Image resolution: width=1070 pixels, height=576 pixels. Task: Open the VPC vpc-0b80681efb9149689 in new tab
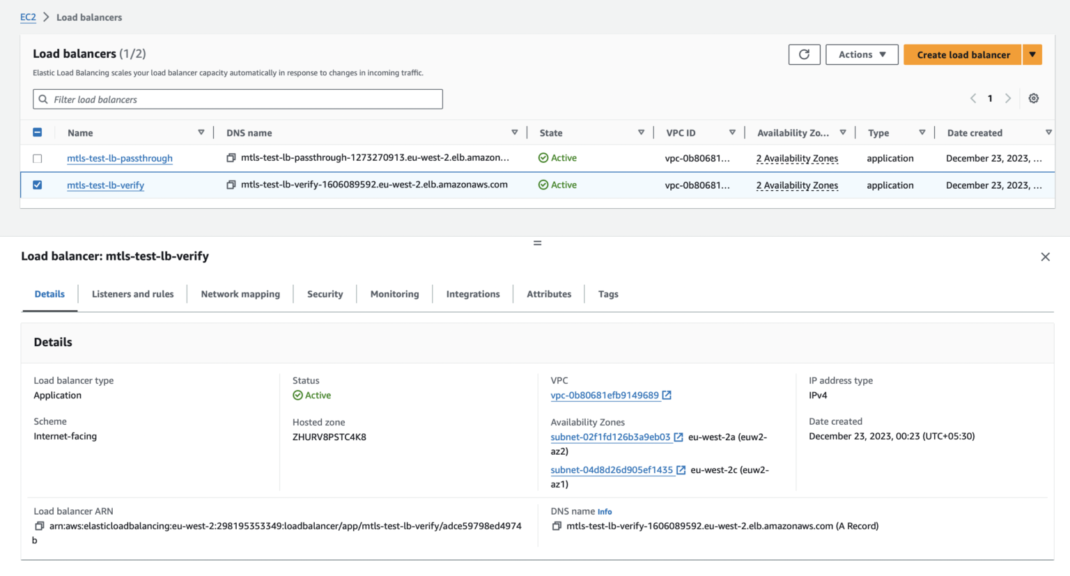coord(666,395)
